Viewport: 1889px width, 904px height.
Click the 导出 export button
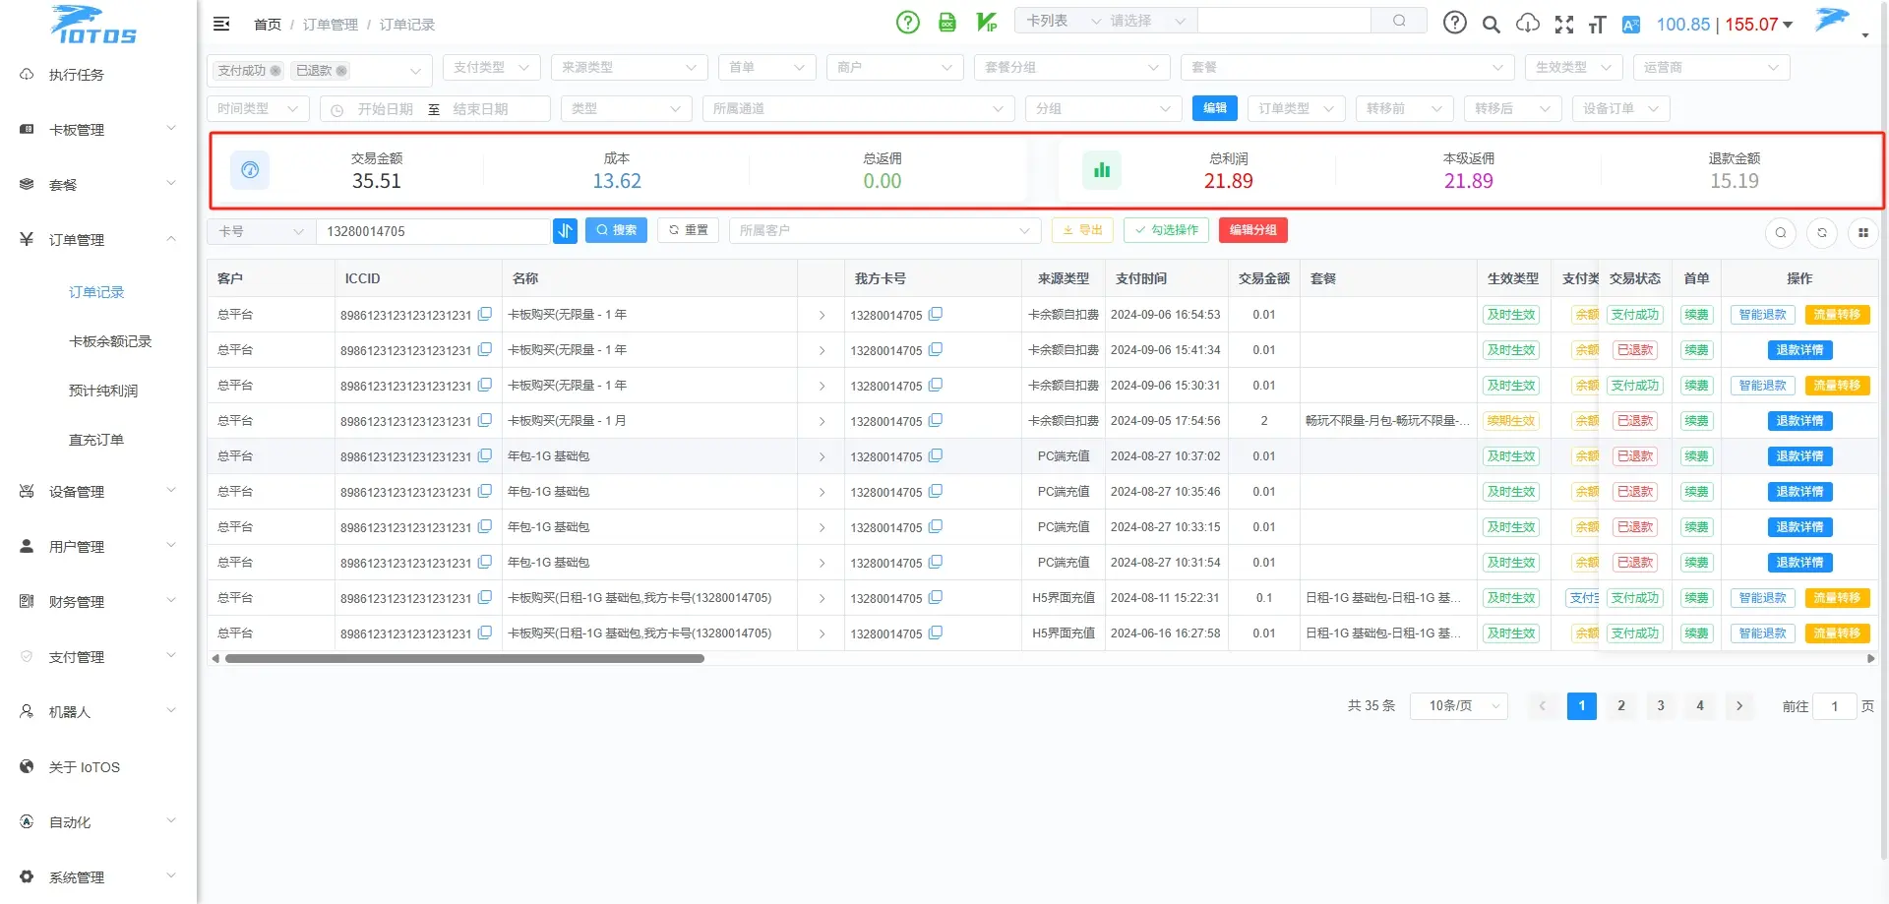(1082, 230)
